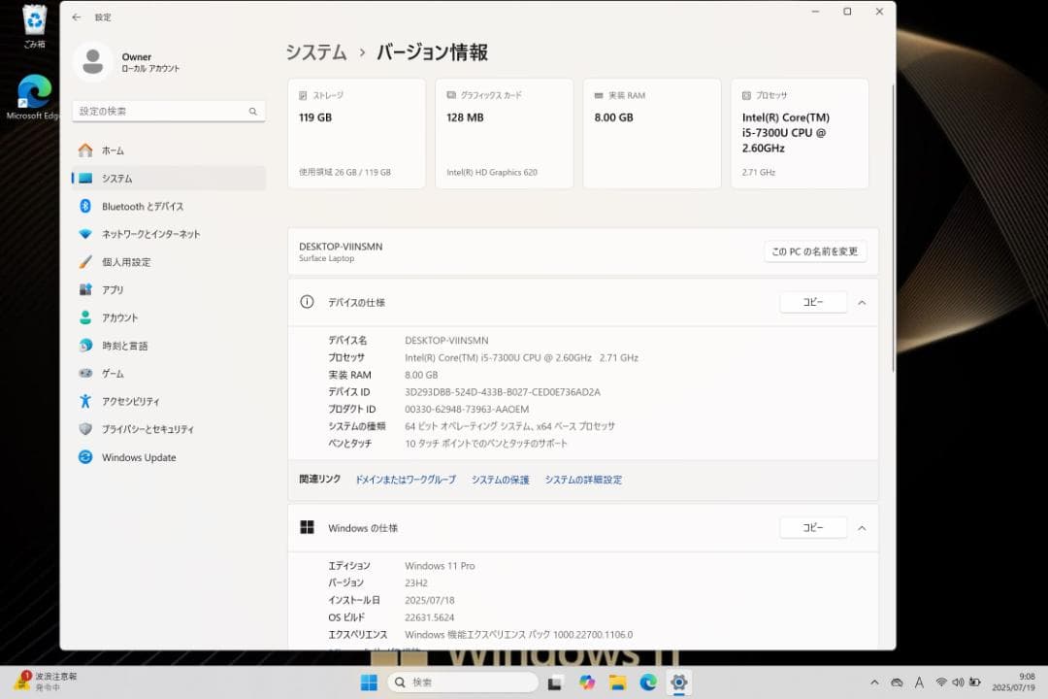Image resolution: width=1048 pixels, height=699 pixels.
Task: Launch Microsoft Edge from the taskbar
Action: point(647,682)
